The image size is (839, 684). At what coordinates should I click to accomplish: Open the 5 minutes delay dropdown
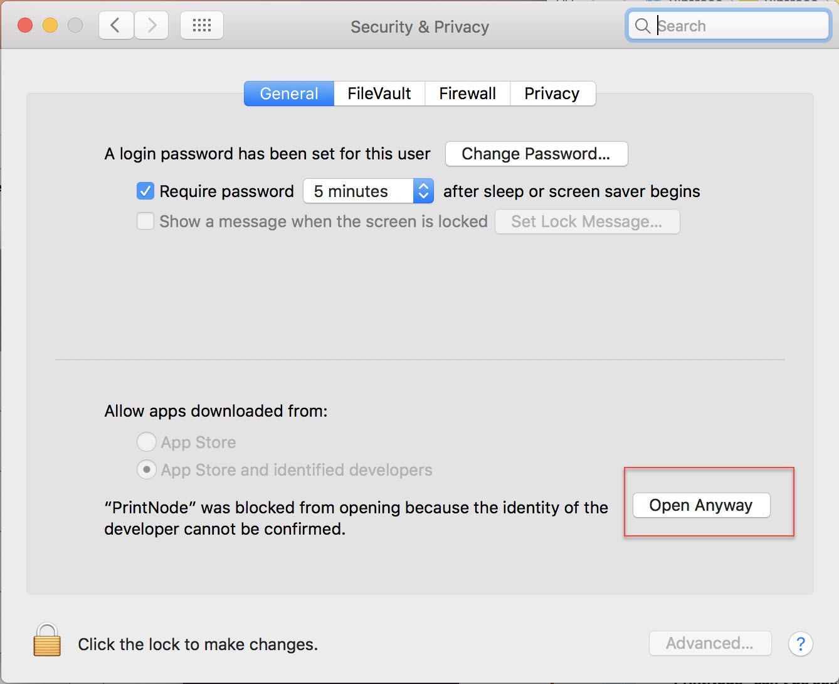click(x=369, y=191)
